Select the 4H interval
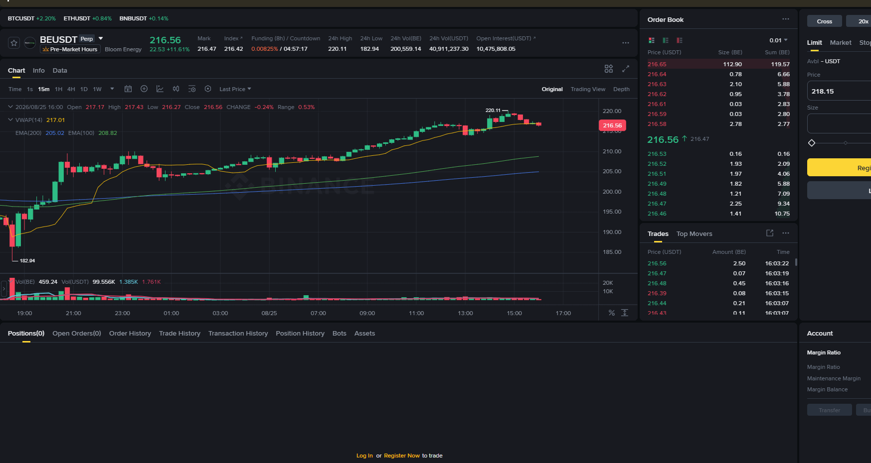This screenshot has height=463, width=871. 71,89
